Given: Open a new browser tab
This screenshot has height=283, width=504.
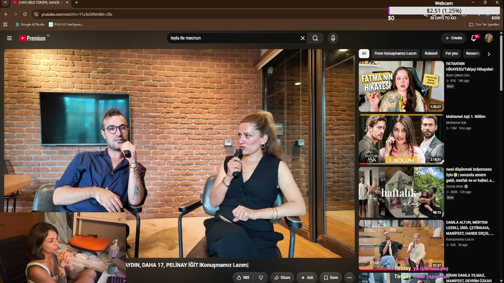Looking at the screenshot, I should pos(76,2).
